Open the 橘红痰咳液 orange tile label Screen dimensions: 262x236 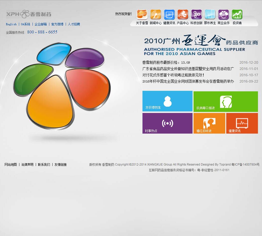point(204,131)
